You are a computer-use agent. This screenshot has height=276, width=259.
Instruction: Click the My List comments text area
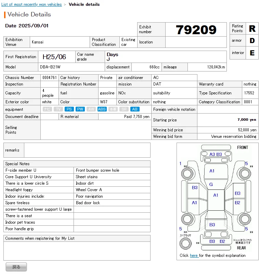(x=77, y=251)
